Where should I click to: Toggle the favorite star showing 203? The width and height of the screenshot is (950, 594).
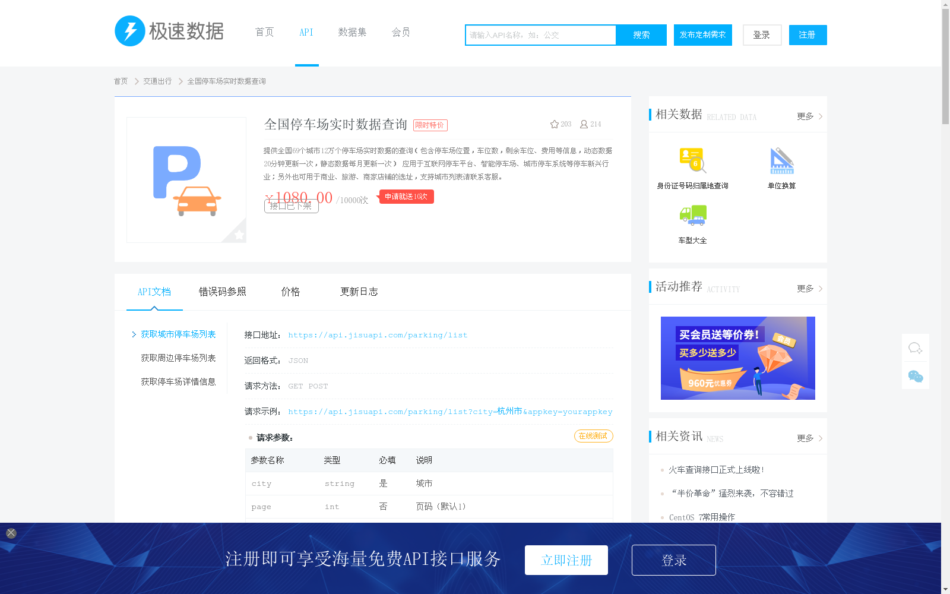[553, 124]
